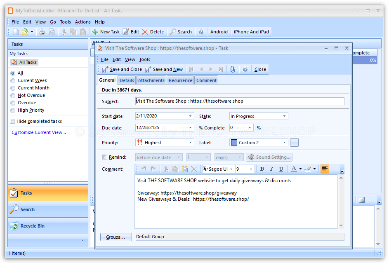The image size is (389, 263).
Task: Enable Hide completed tasks
Action: tap(12, 121)
